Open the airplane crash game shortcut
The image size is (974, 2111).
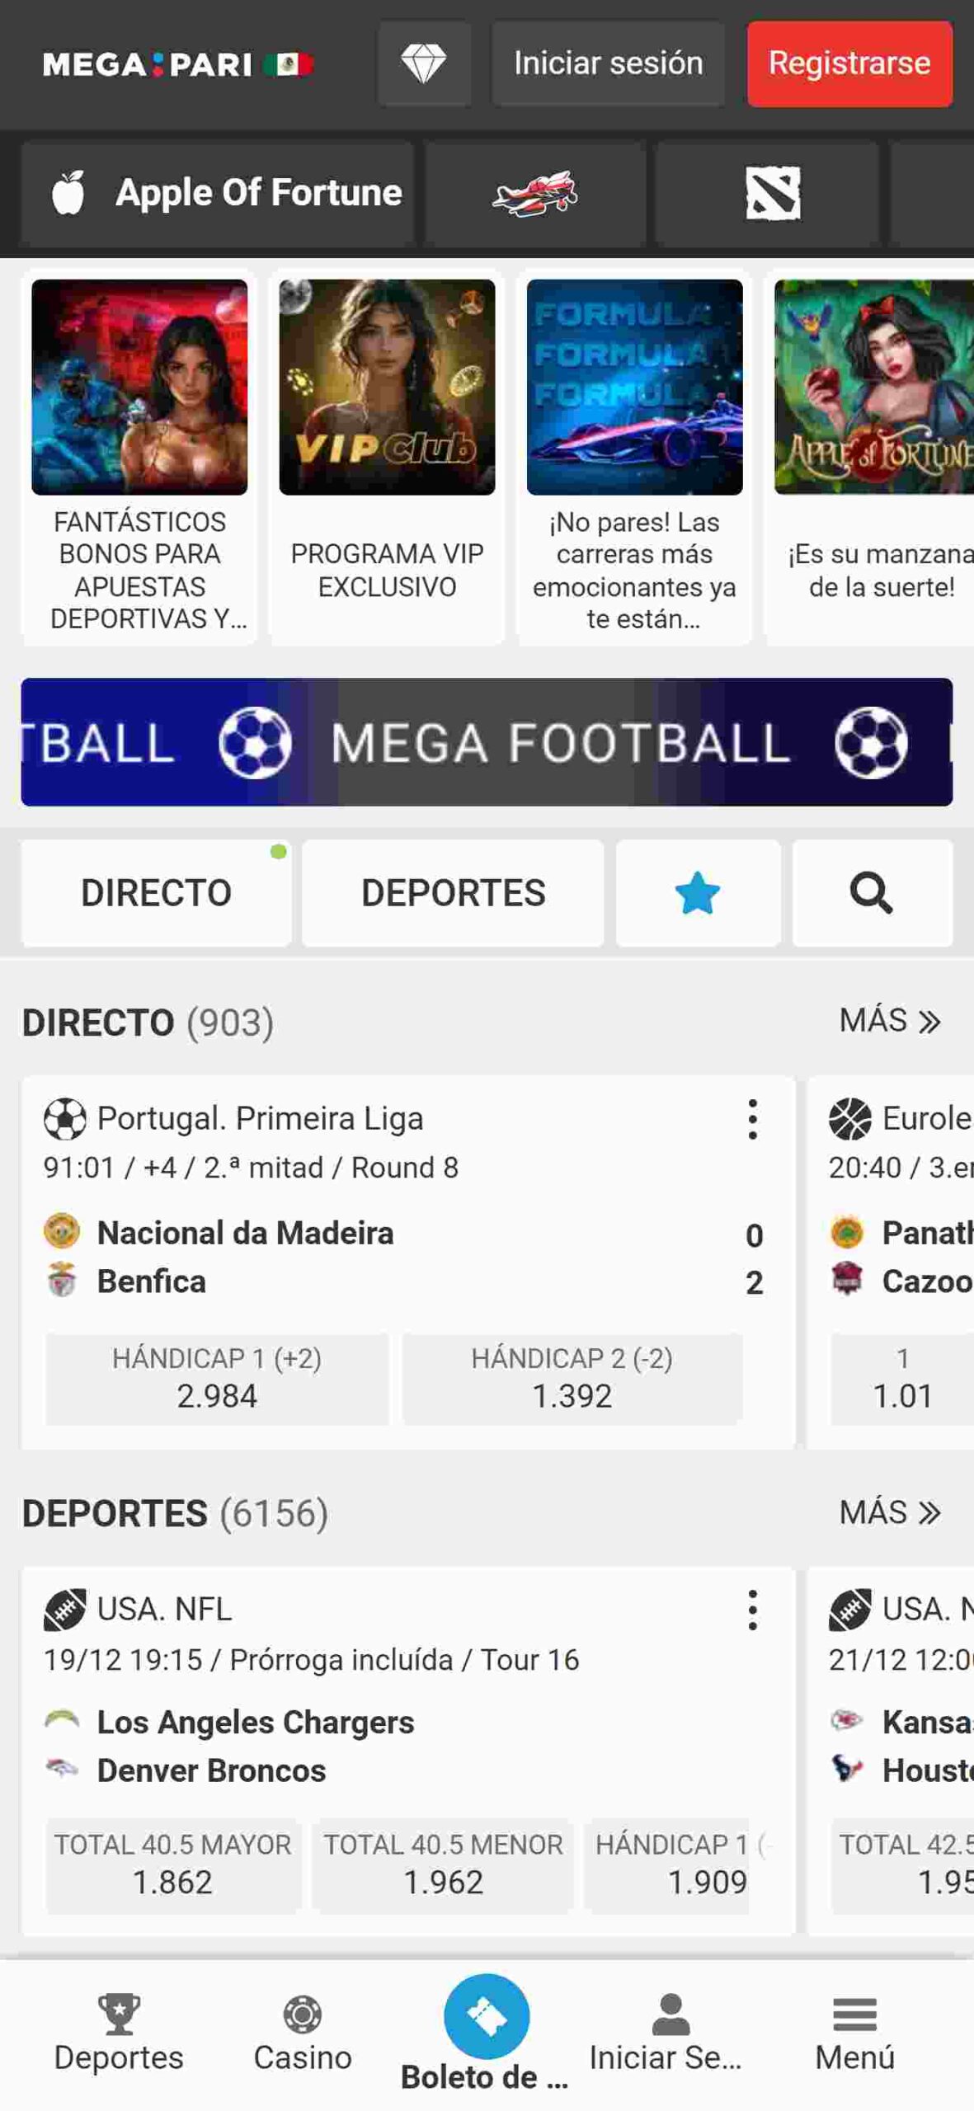535,193
